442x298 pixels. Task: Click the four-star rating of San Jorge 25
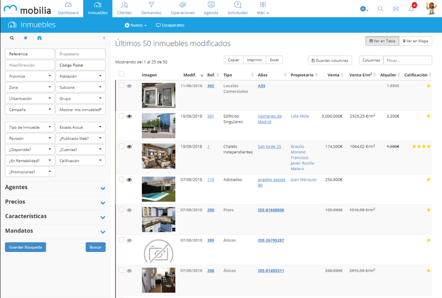pyautogui.click(x=421, y=147)
